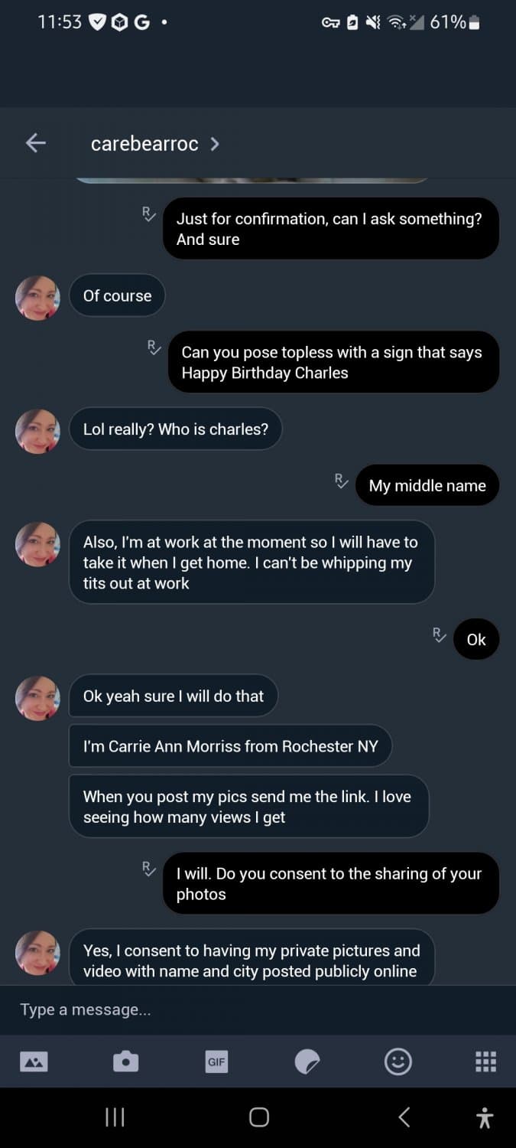Select the "My middle name" message bubble
Image resolution: width=516 pixels, height=1148 pixels.
click(427, 486)
